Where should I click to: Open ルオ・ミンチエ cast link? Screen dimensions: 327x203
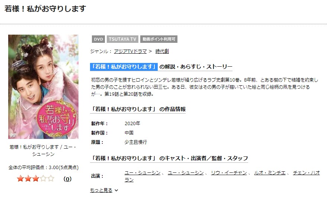click(x=270, y=173)
